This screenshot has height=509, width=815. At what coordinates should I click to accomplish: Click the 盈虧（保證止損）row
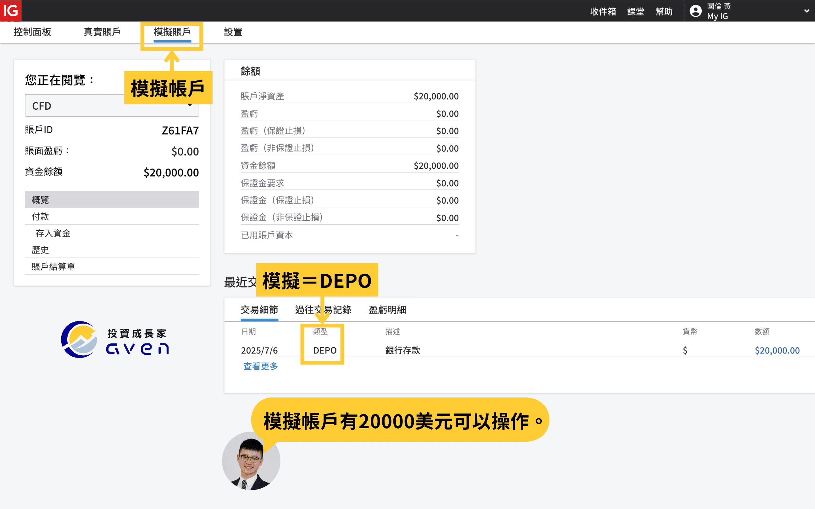(x=350, y=131)
